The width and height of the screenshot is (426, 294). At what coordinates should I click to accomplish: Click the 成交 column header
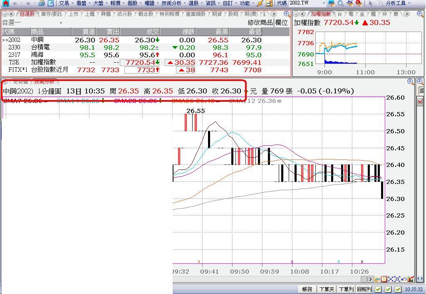[x=140, y=32]
